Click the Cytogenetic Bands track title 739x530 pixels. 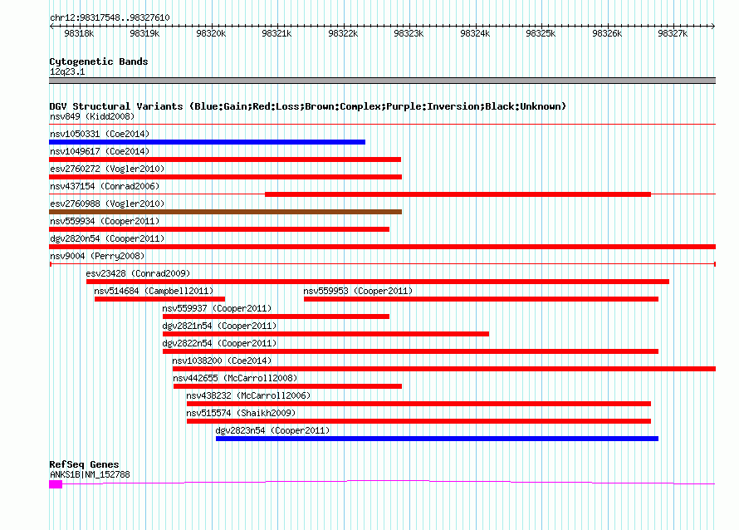[99, 61]
